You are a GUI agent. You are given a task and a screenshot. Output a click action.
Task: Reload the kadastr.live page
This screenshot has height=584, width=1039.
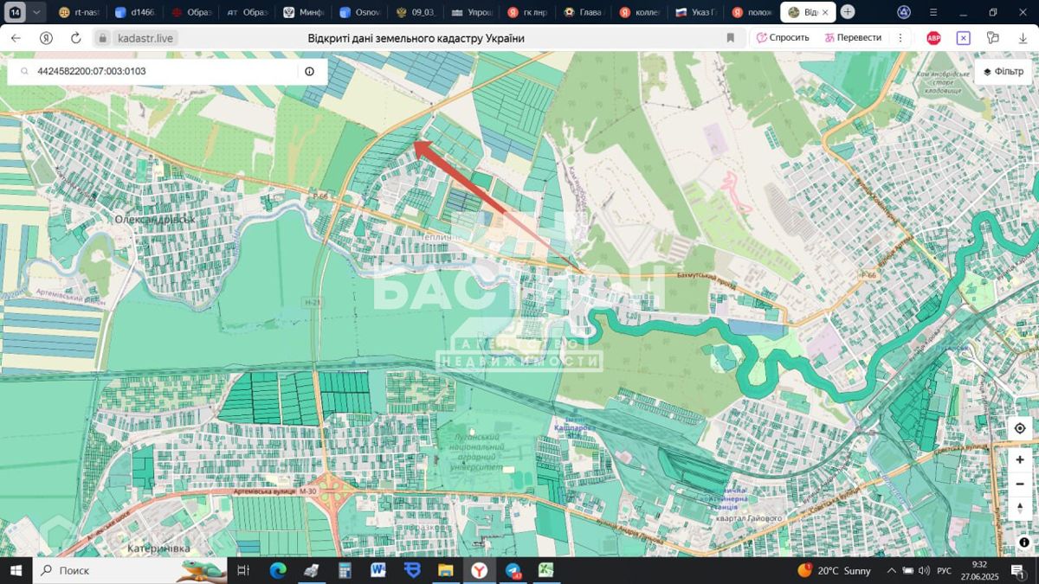75,38
